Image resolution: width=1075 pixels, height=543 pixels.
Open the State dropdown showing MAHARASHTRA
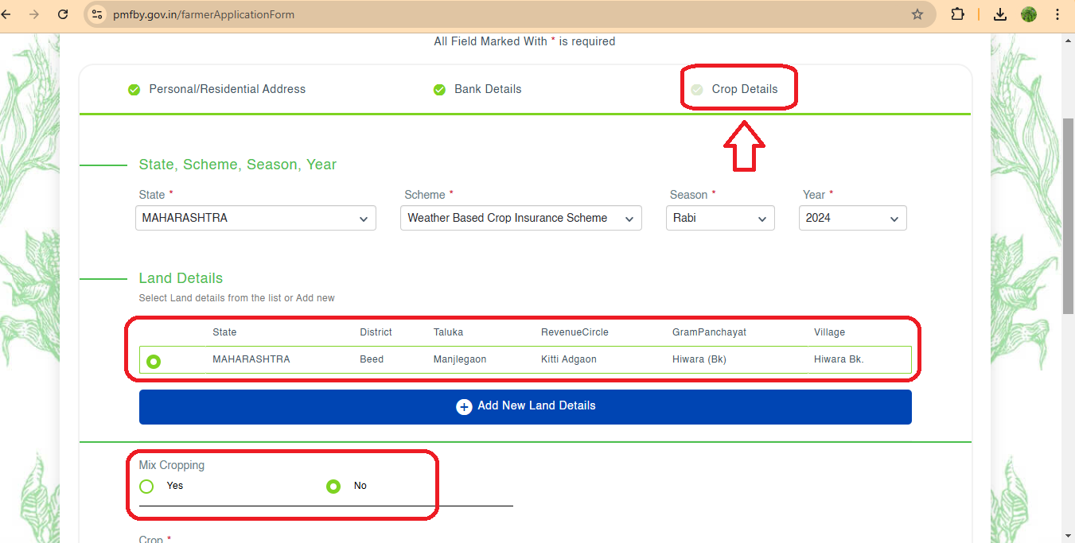point(255,219)
